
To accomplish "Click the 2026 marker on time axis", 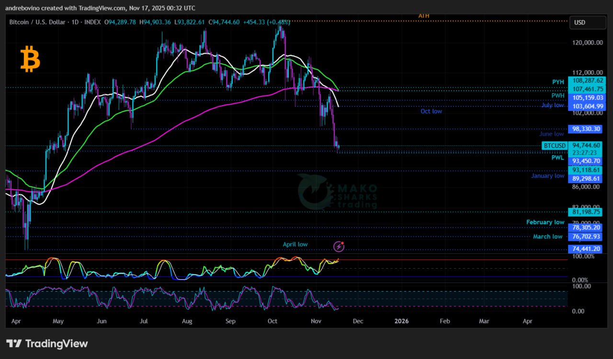I will (401, 321).
